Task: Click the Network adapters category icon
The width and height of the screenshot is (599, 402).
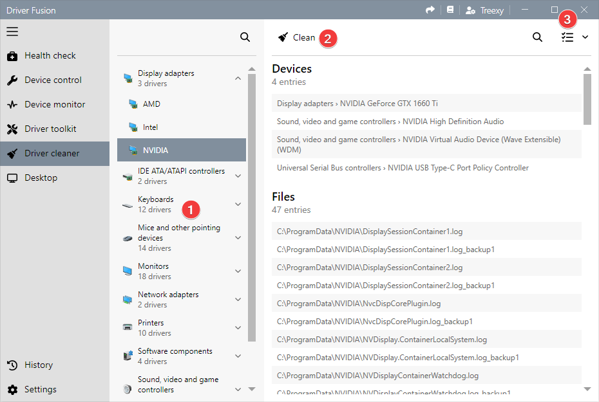Action: click(128, 299)
